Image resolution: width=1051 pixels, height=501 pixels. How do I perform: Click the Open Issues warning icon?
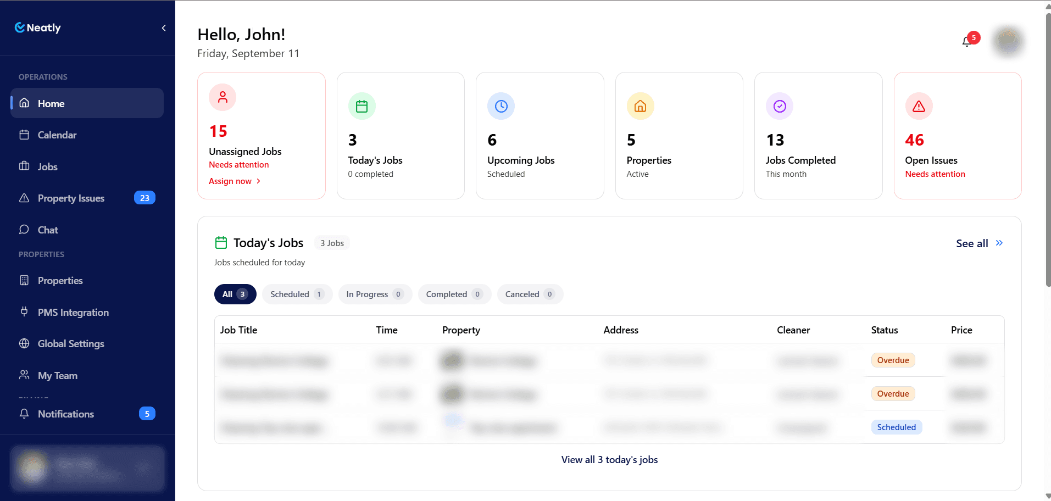point(919,106)
